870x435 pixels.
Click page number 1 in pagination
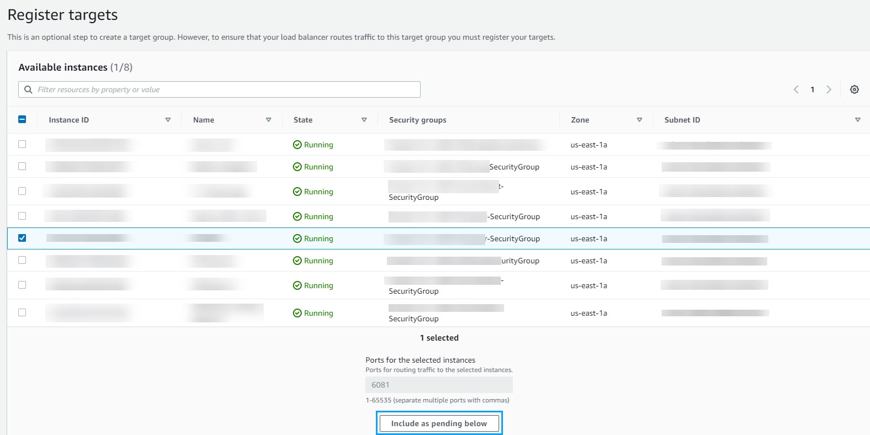pyautogui.click(x=812, y=89)
